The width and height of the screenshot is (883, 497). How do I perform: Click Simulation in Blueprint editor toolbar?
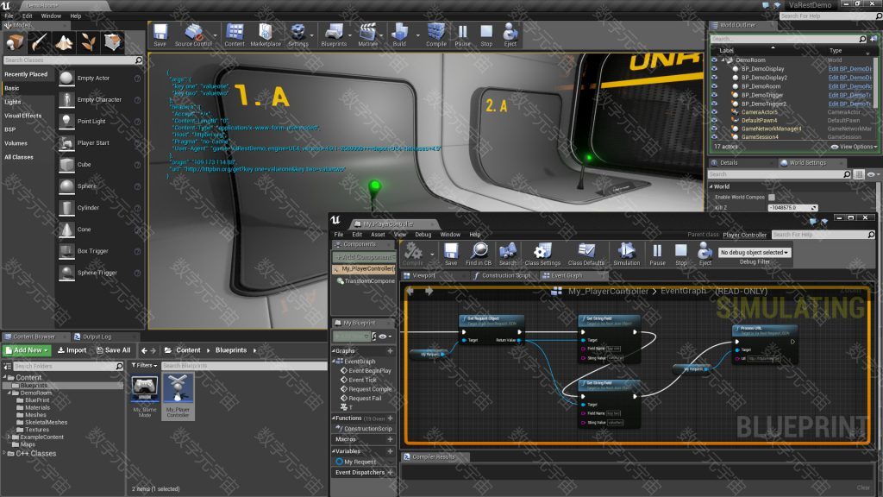pos(626,255)
